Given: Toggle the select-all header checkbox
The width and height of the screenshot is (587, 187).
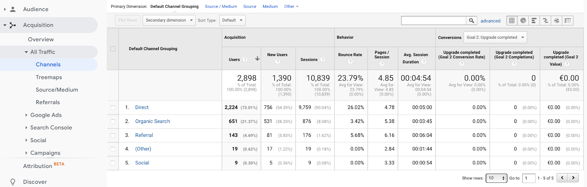Looking at the screenshot, I should coord(113,49).
